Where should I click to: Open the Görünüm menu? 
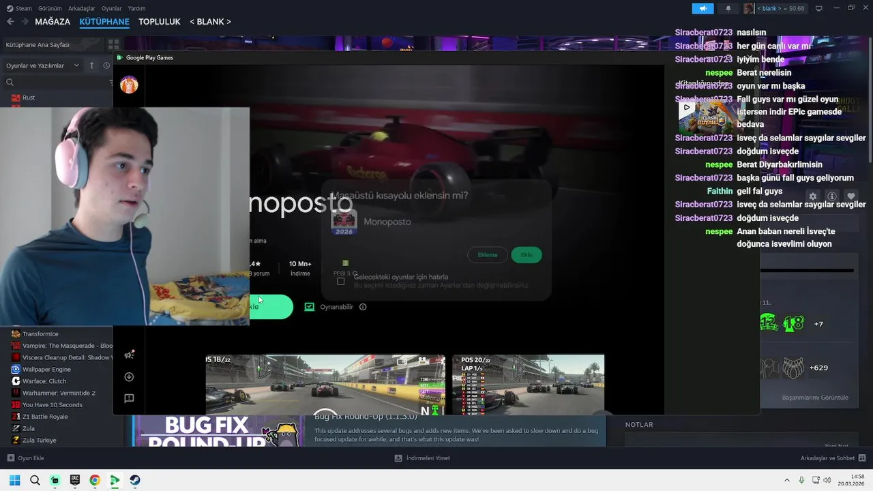(50, 8)
